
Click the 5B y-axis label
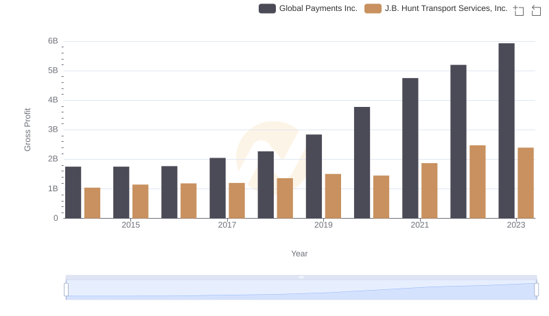tap(53, 71)
